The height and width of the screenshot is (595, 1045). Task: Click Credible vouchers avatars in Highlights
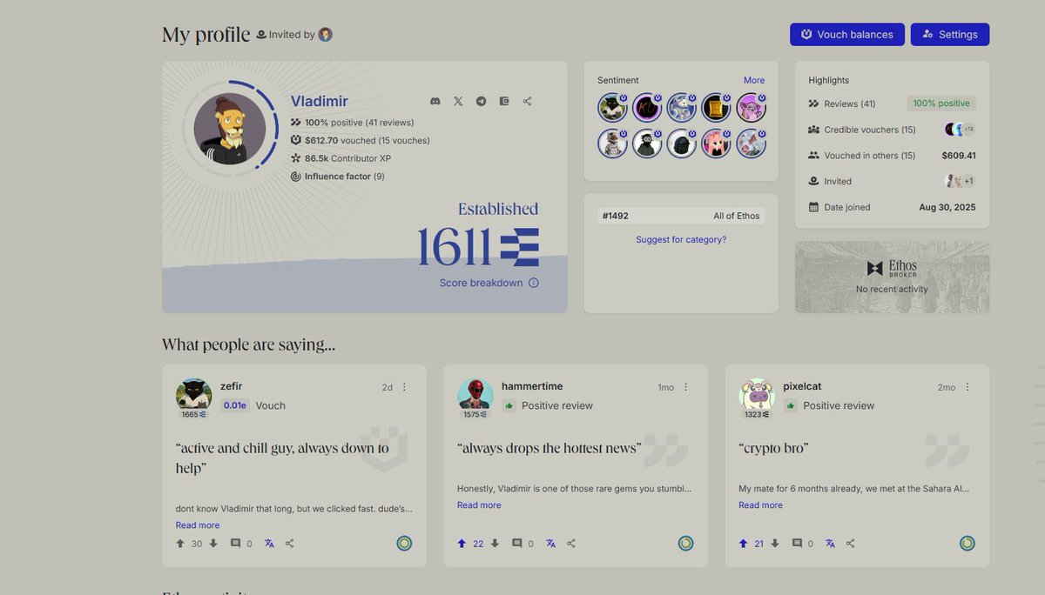click(x=960, y=130)
